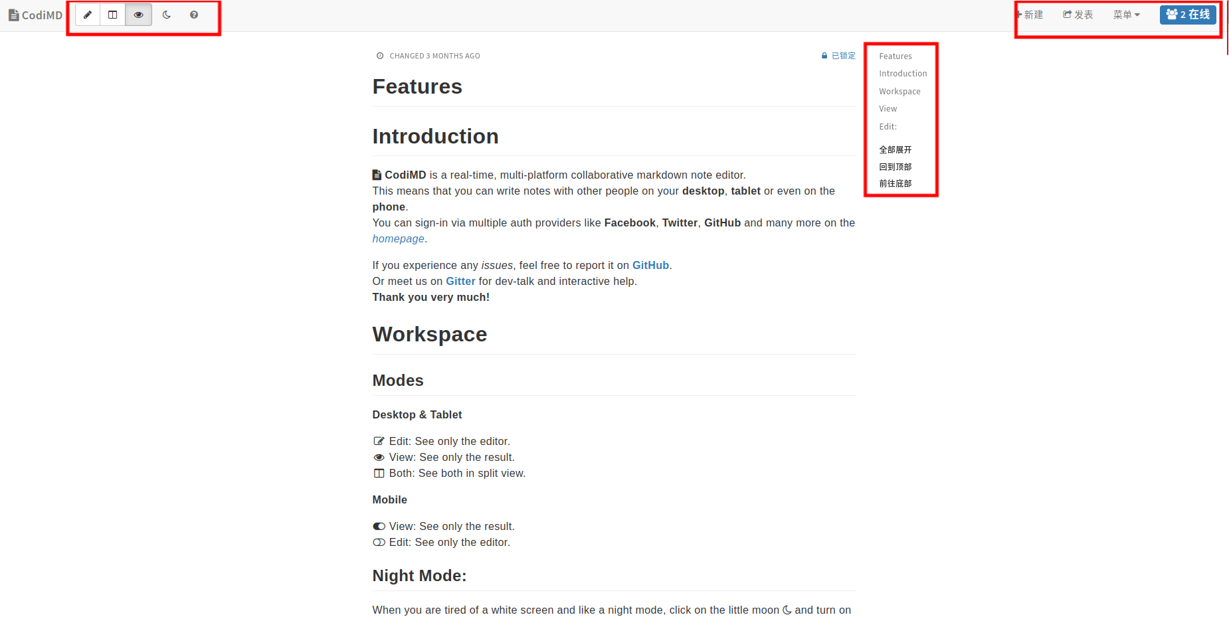Open help question mark icon
The image size is (1229, 617).
tap(194, 15)
